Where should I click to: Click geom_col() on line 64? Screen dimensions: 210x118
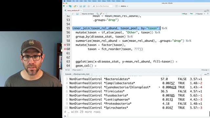tap(84, 66)
